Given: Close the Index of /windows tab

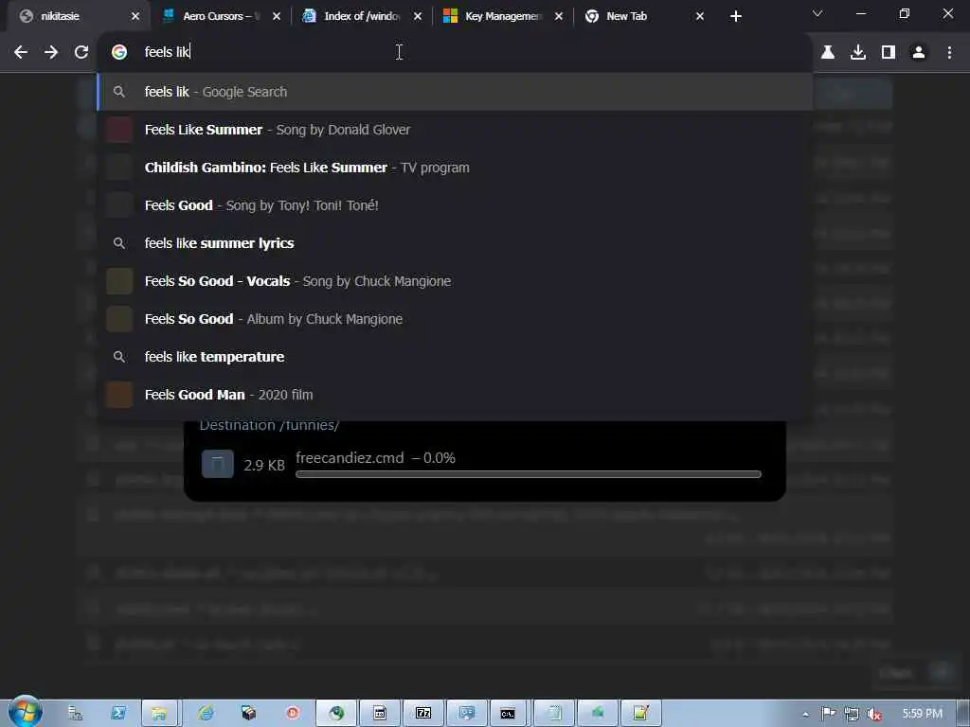Looking at the screenshot, I should coord(418,17).
